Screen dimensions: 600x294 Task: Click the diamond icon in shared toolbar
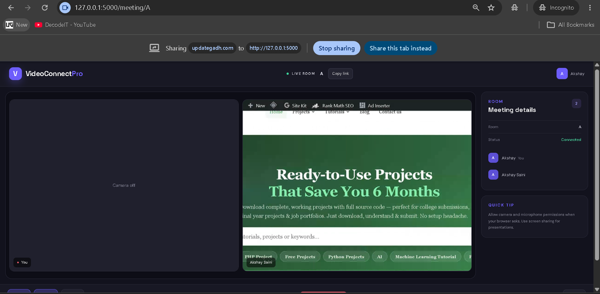(273, 105)
